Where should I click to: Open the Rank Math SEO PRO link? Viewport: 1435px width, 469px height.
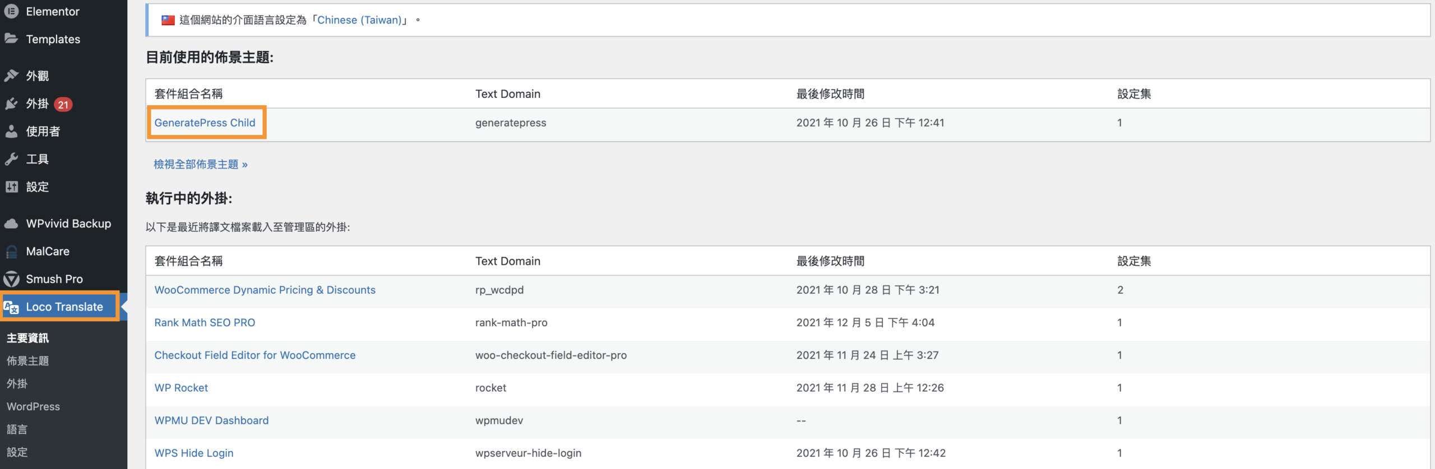tap(205, 322)
